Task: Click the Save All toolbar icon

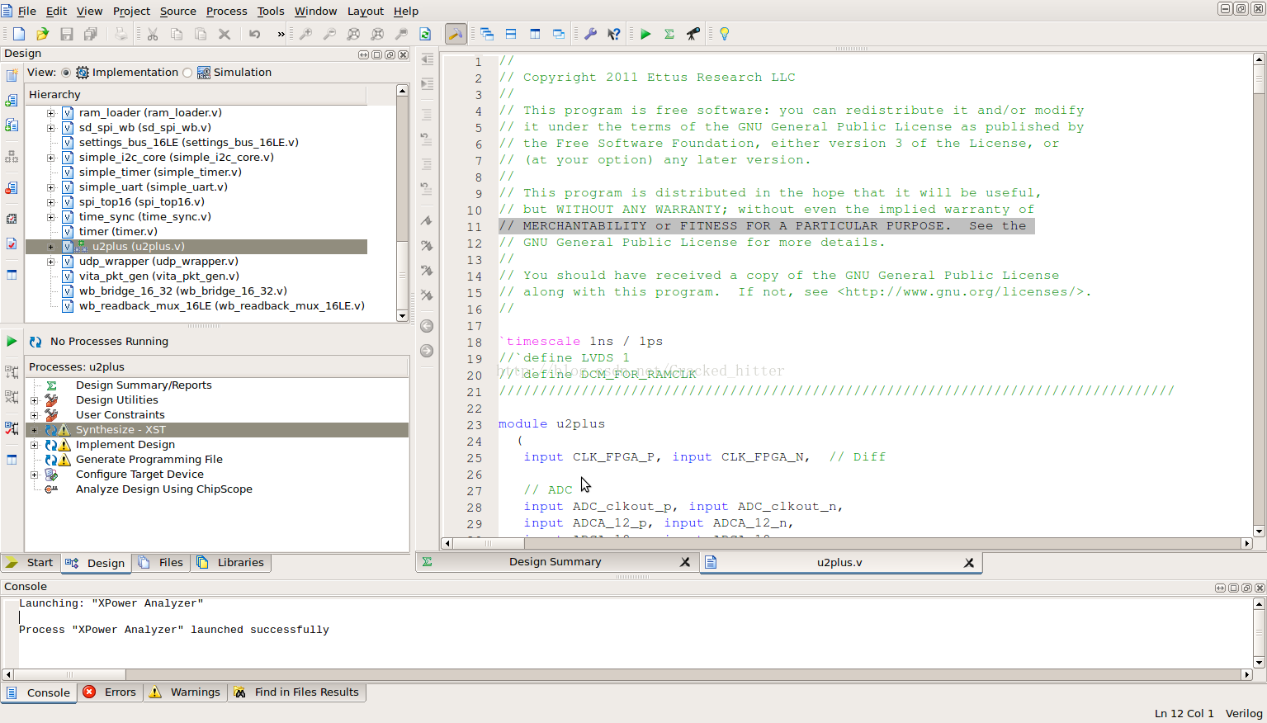Action: (91, 34)
